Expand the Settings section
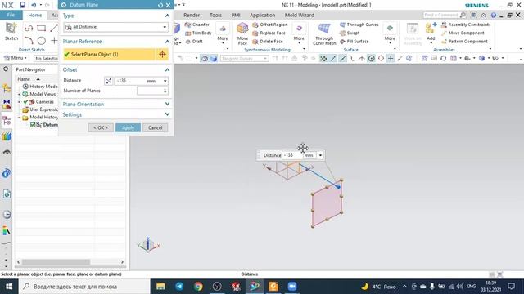Image resolution: width=524 pixels, height=294 pixels. click(167, 114)
